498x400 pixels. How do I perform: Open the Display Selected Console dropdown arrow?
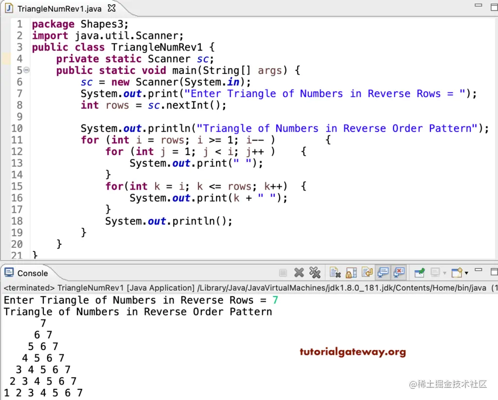[445, 273]
